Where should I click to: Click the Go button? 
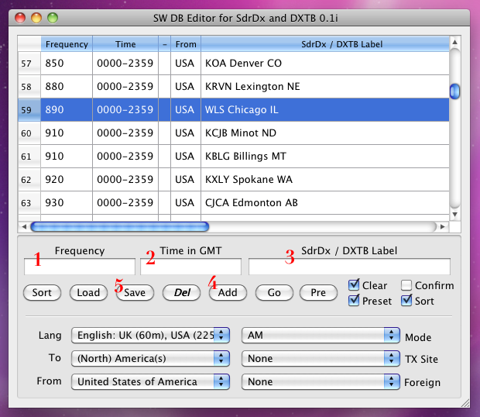click(274, 293)
